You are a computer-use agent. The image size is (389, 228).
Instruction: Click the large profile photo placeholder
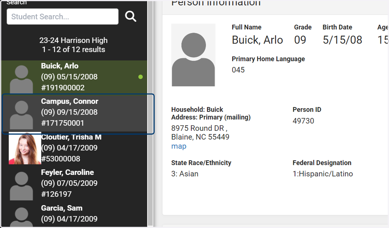193,55
